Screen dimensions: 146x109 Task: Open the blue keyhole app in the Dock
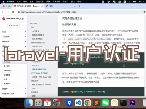coord(69,103)
